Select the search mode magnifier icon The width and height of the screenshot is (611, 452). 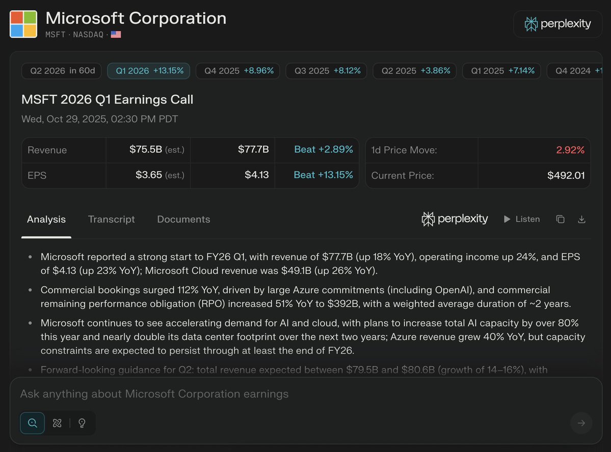tap(33, 423)
